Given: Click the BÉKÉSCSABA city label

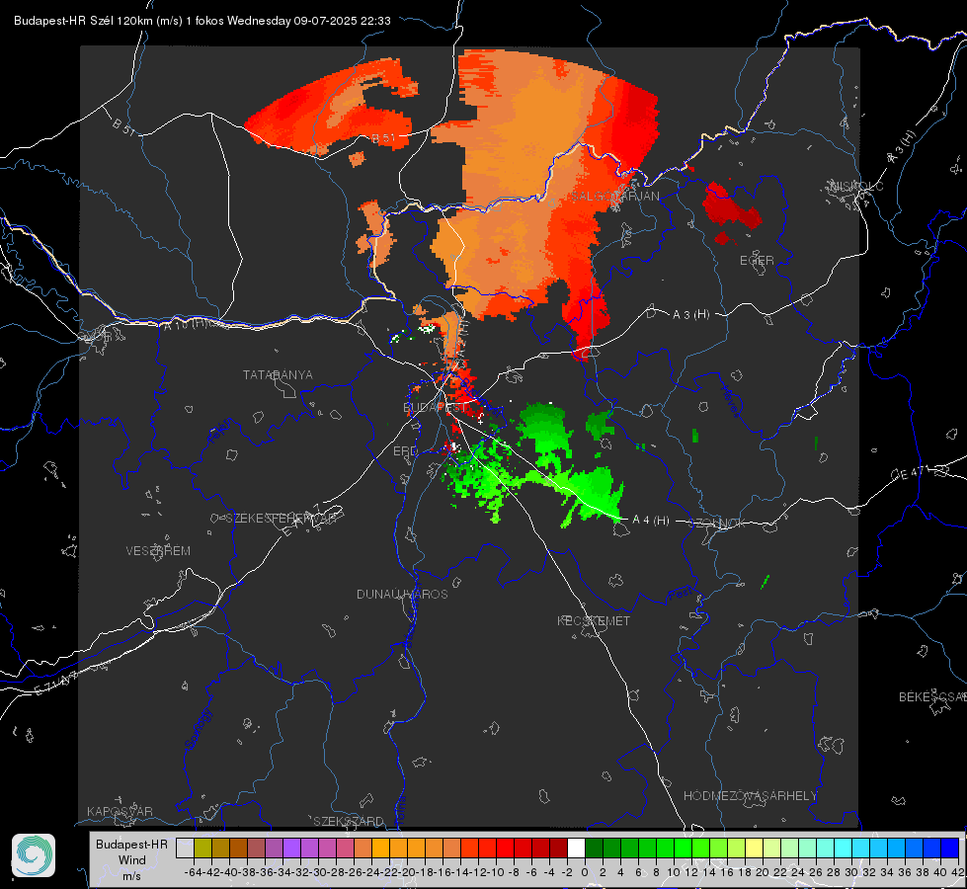Looking at the screenshot, I should point(932,696).
